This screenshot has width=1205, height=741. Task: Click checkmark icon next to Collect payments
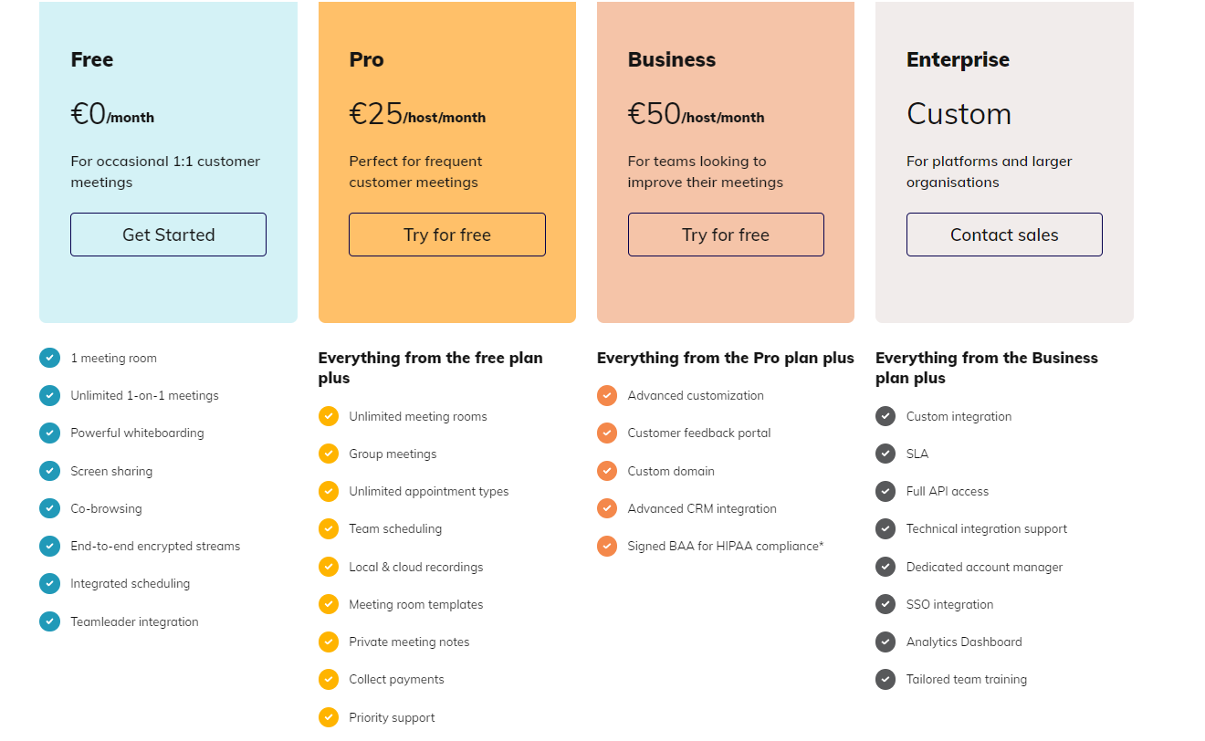(x=329, y=679)
